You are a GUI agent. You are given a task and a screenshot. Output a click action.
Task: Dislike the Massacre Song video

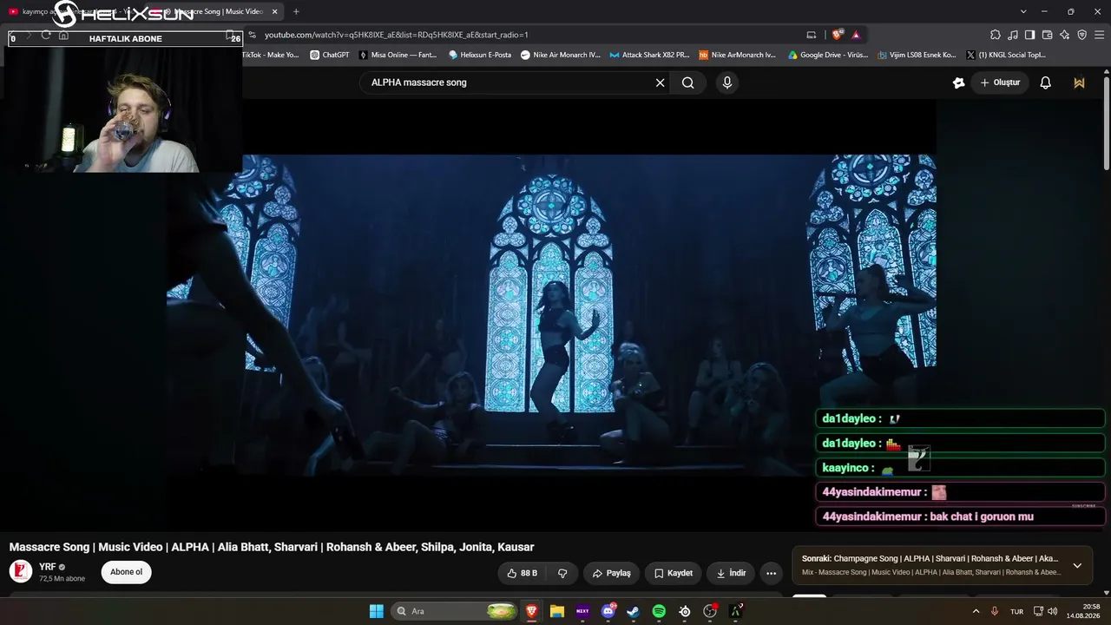tap(562, 573)
